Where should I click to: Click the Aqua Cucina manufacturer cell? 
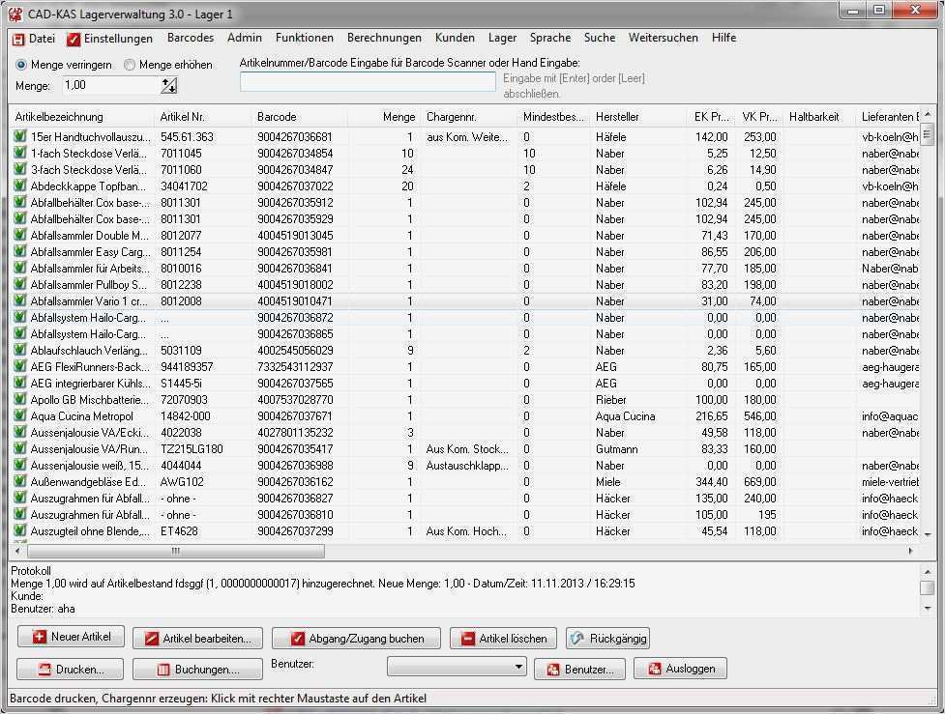coord(625,416)
